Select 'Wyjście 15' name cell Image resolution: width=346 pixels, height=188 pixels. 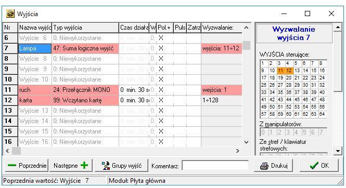pyautogui.click(x=35, y=131)
